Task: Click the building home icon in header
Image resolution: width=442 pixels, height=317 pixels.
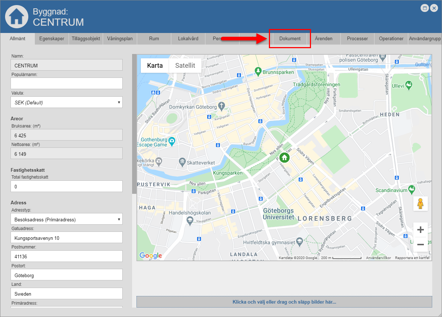Action: tap(16, 16)
